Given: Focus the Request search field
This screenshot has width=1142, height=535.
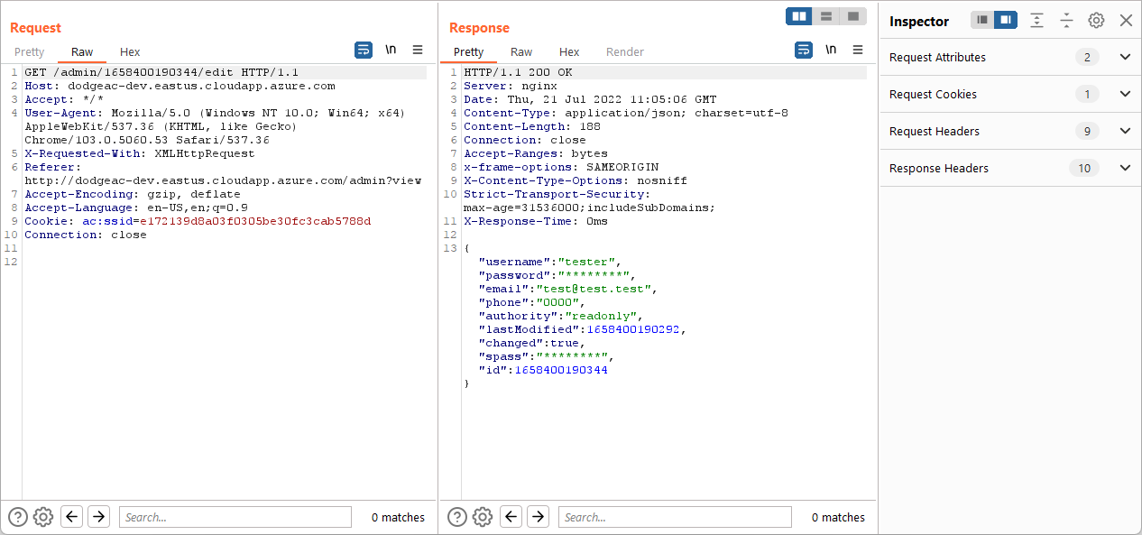Looking at the screenshot, I should click(235, 517).
